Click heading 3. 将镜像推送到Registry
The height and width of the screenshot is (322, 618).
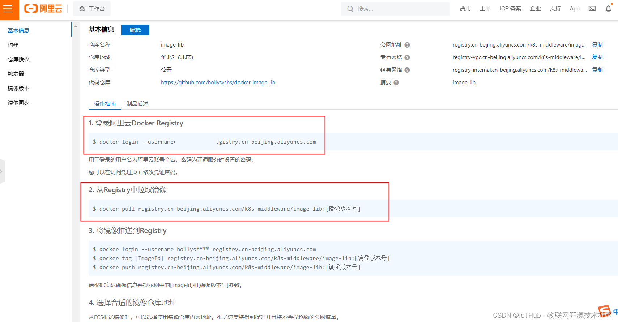point(128,230)
